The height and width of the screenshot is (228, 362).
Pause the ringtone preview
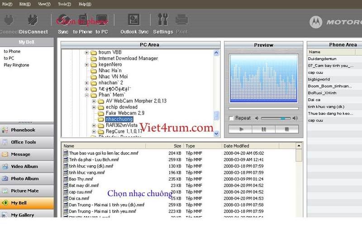point(264,129)
